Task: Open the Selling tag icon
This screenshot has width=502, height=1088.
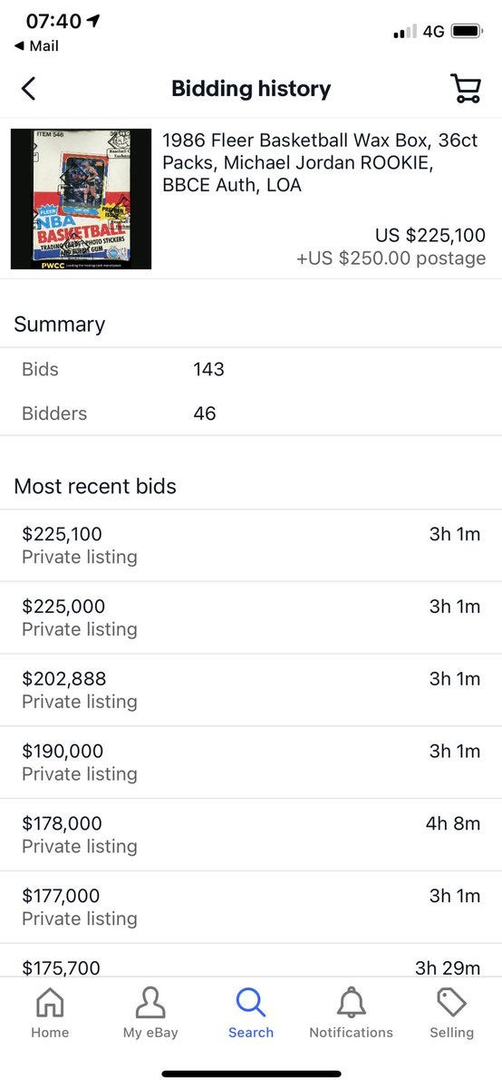Action: pos(451,1003)
